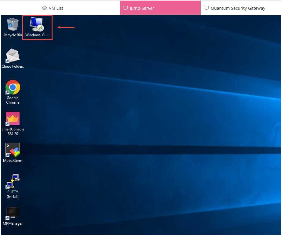
Task: Switch to the VM List tab
Action: (79, 8)
